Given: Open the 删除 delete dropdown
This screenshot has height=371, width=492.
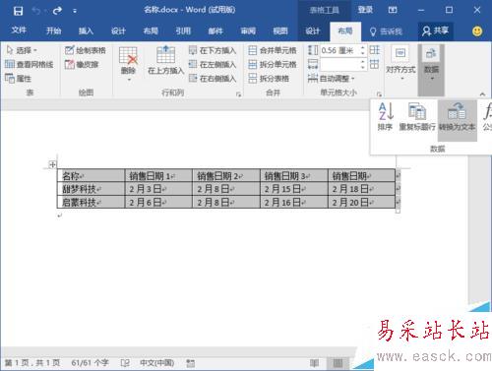Looking at the screenshot, I should click(128, 64).
